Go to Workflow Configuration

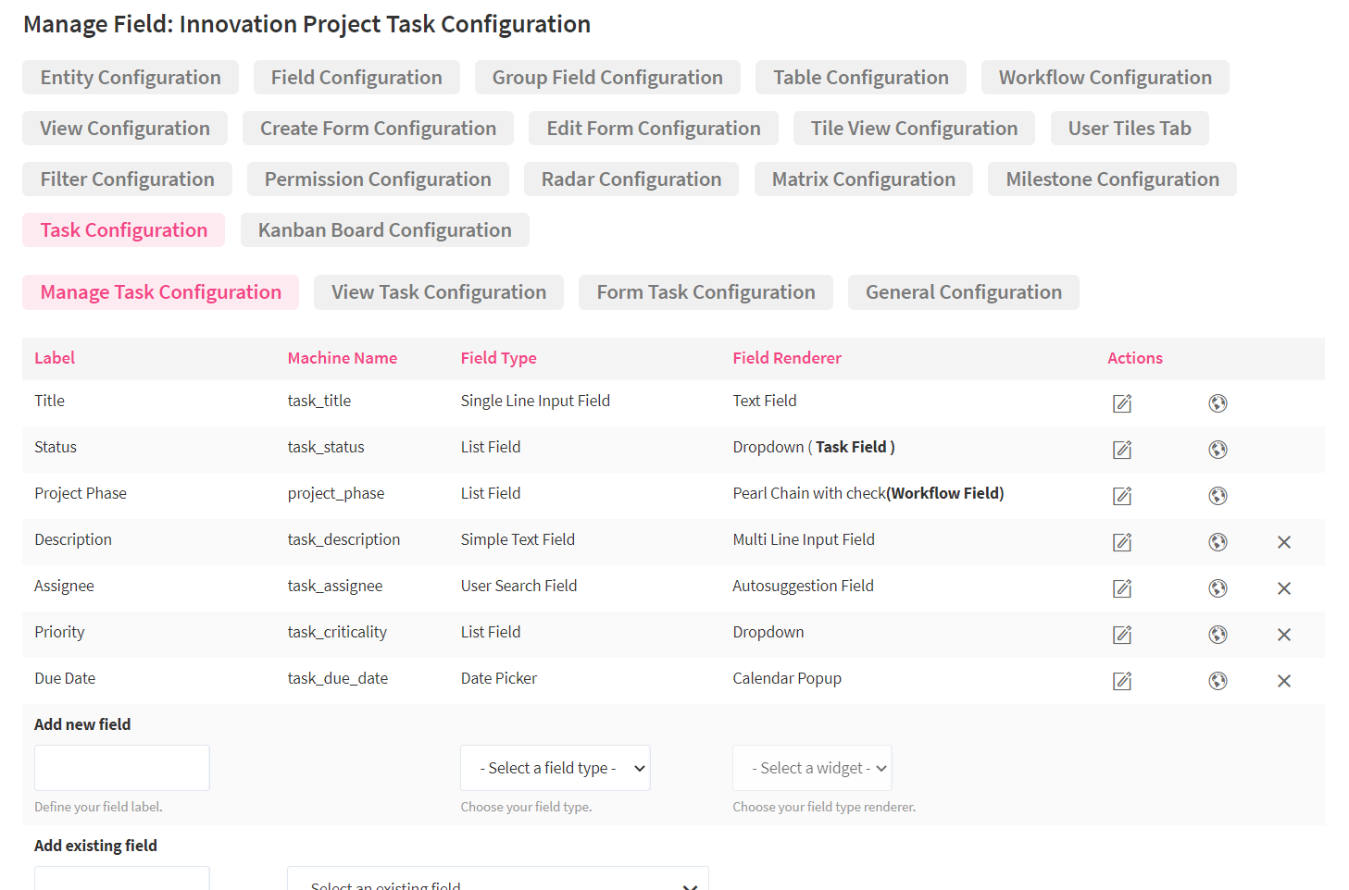1105,77
